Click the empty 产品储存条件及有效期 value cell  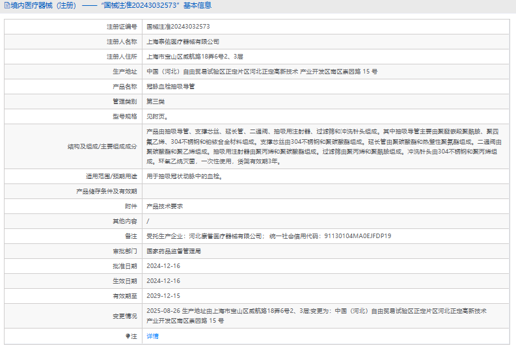325,191
